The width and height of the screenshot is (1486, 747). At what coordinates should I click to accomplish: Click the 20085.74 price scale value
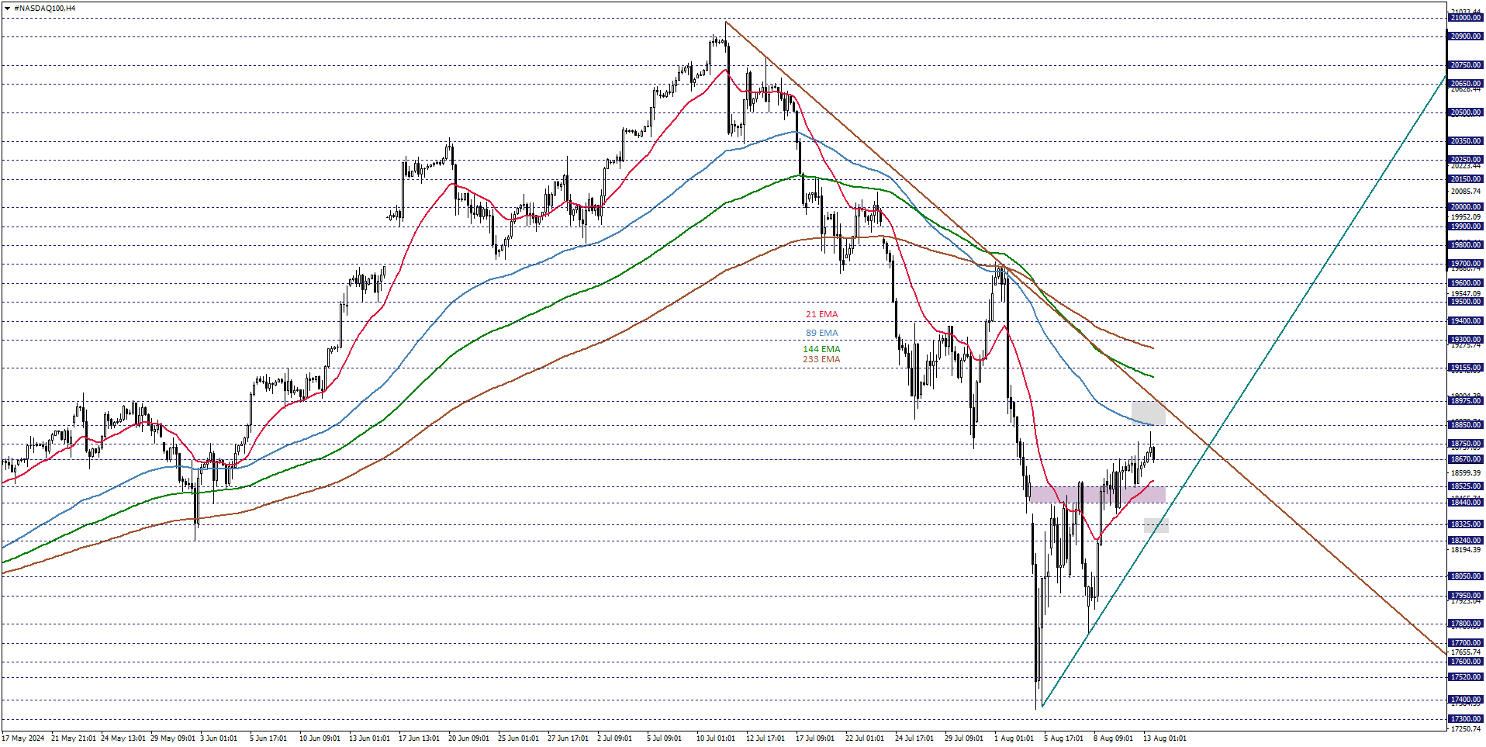tap(1466, 192)
